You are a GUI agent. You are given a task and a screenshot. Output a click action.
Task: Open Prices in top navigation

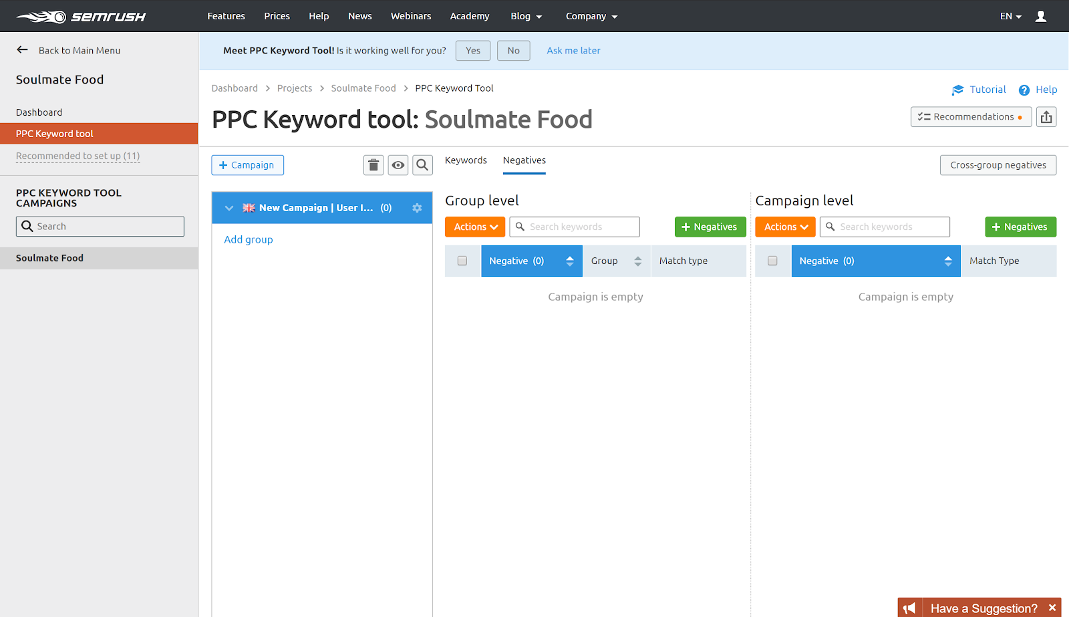pyautogui.click(x=277, y=16)
